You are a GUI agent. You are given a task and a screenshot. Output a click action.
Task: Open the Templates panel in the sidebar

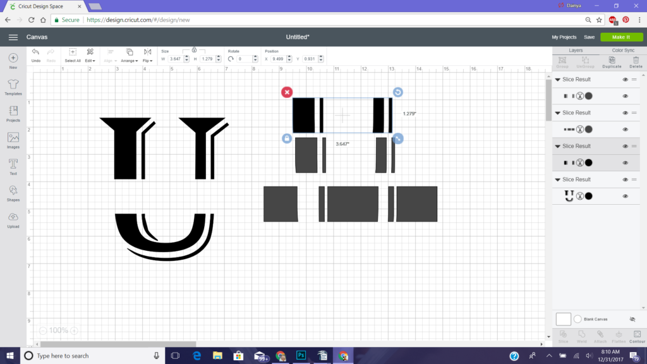point(13,87)
